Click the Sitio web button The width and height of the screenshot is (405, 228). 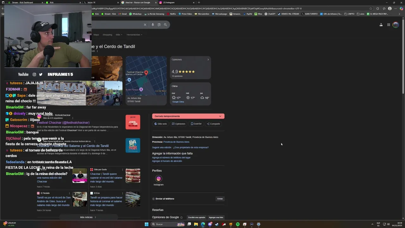(x=160, y=124)
